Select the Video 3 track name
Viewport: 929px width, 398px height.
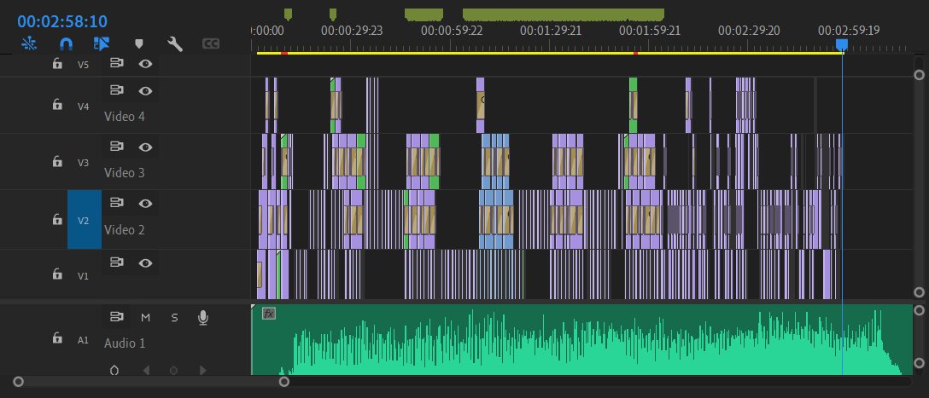125,173
